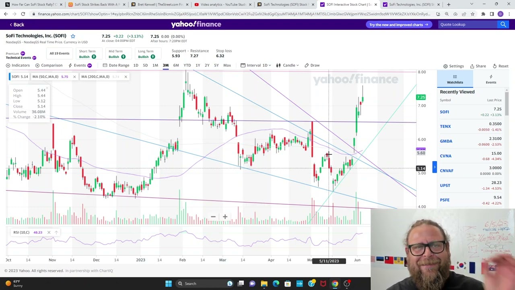
Task: Activate the Draw tool
Action: 312,65
